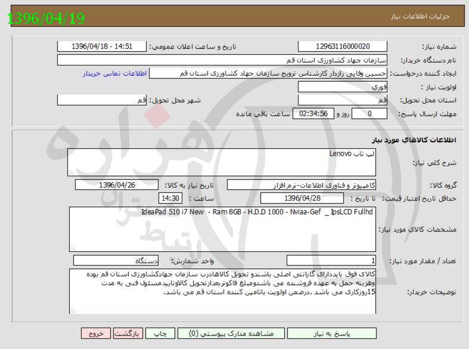Click the تاریخ نیاز به کالا date field
The image size is (469, 349).
coord(117,185)
